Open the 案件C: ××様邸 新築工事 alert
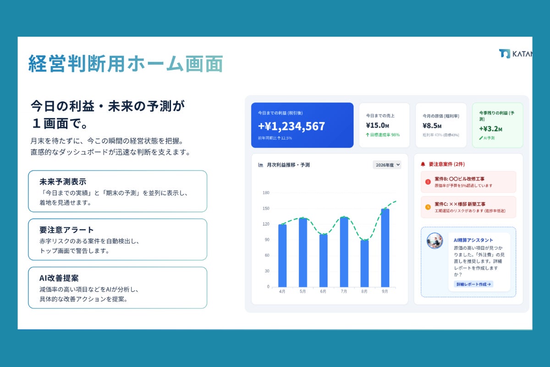 [468, 207]
